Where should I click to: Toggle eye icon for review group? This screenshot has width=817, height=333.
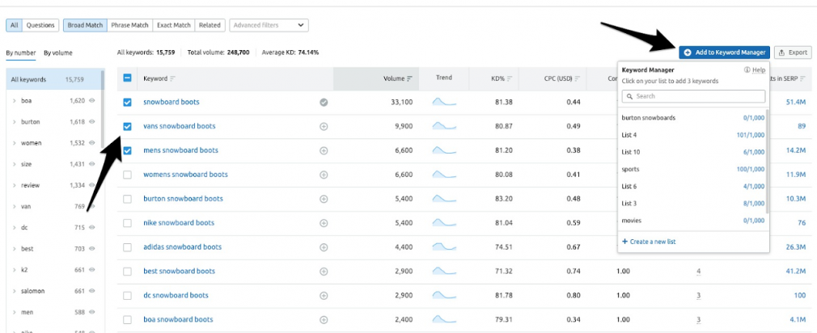click(x=91, y=185)
